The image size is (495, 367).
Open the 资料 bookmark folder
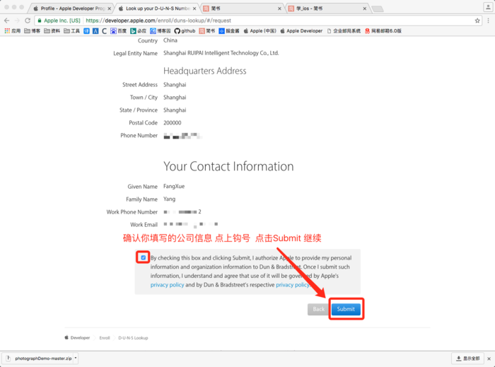[x=52, y=30]
